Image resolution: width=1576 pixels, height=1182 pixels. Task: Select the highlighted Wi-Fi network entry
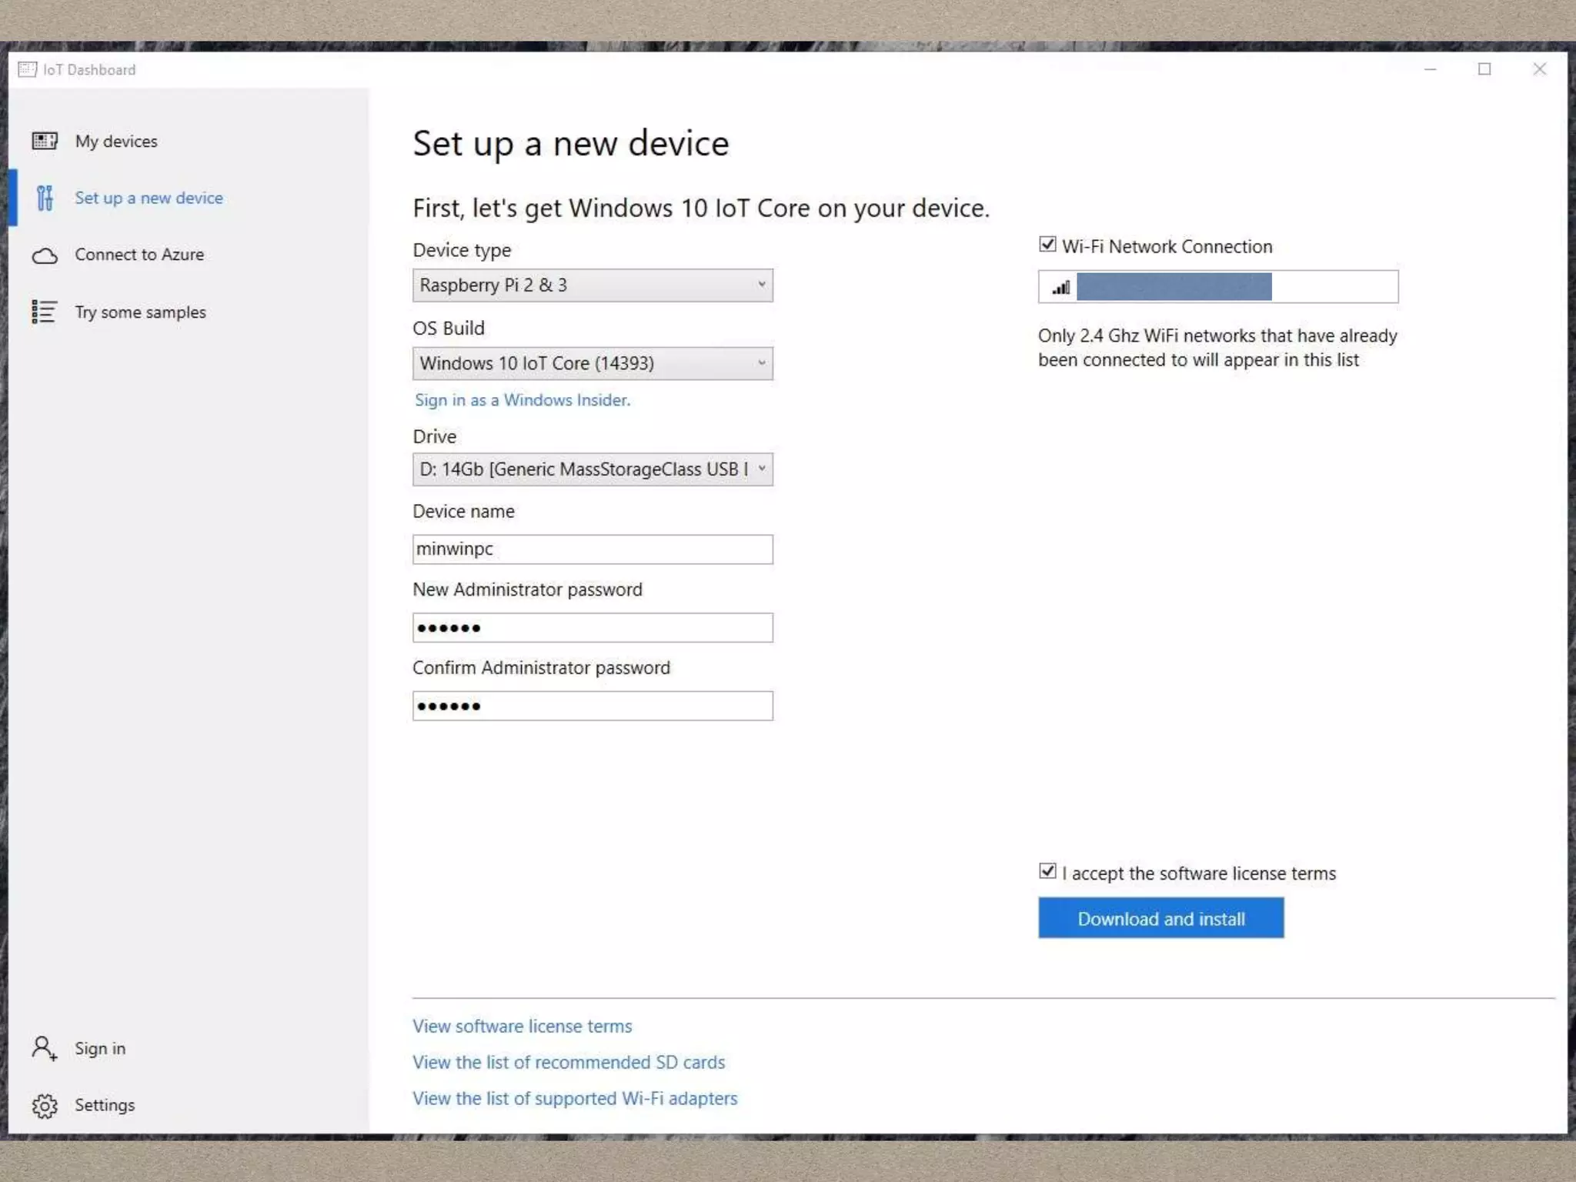1174,287
